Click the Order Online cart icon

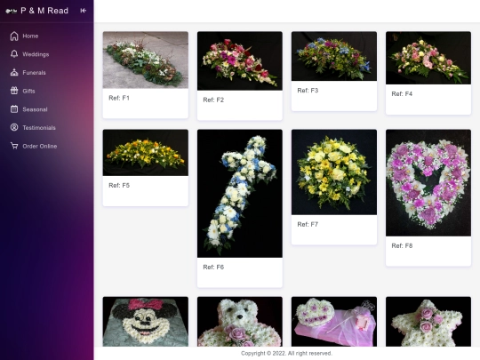(x=14, y=146)
